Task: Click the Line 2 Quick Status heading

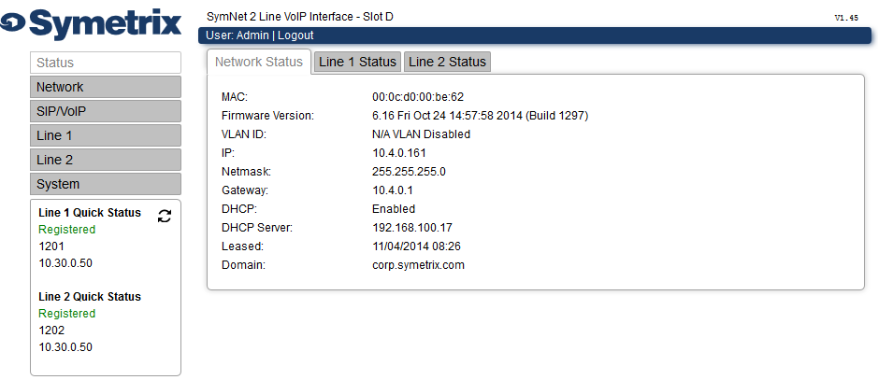Action: click(90, 297)
